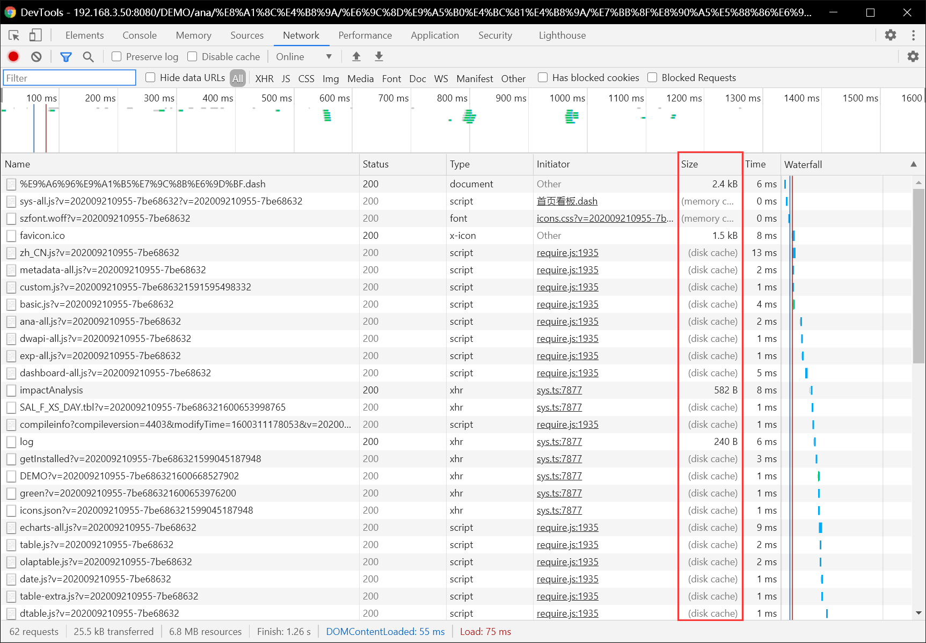Export HAR file with download arrow
Viewport: 926px width, 643px height.
pyautogui.click(x=379, y=56)
